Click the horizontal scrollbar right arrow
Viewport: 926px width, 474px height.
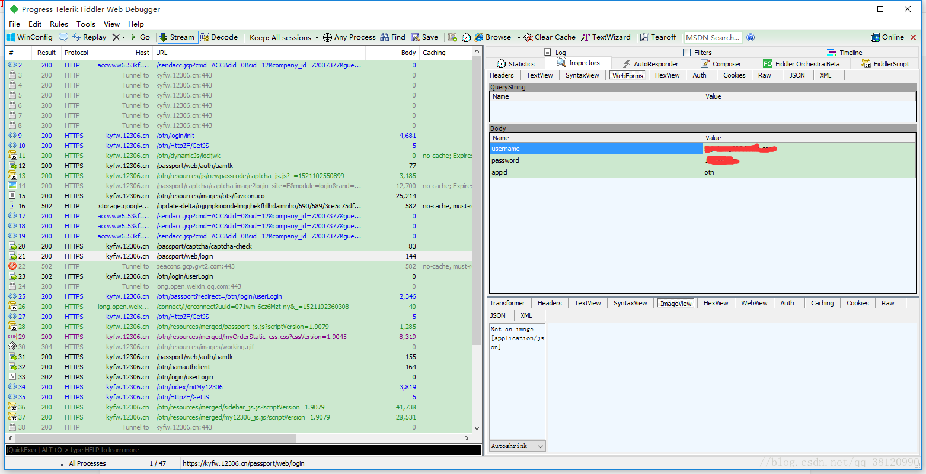(x=467, y=438)
